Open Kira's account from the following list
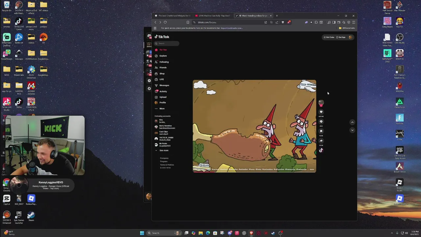The width and height of the screenshot is (421, 237). tap(161, 121)
